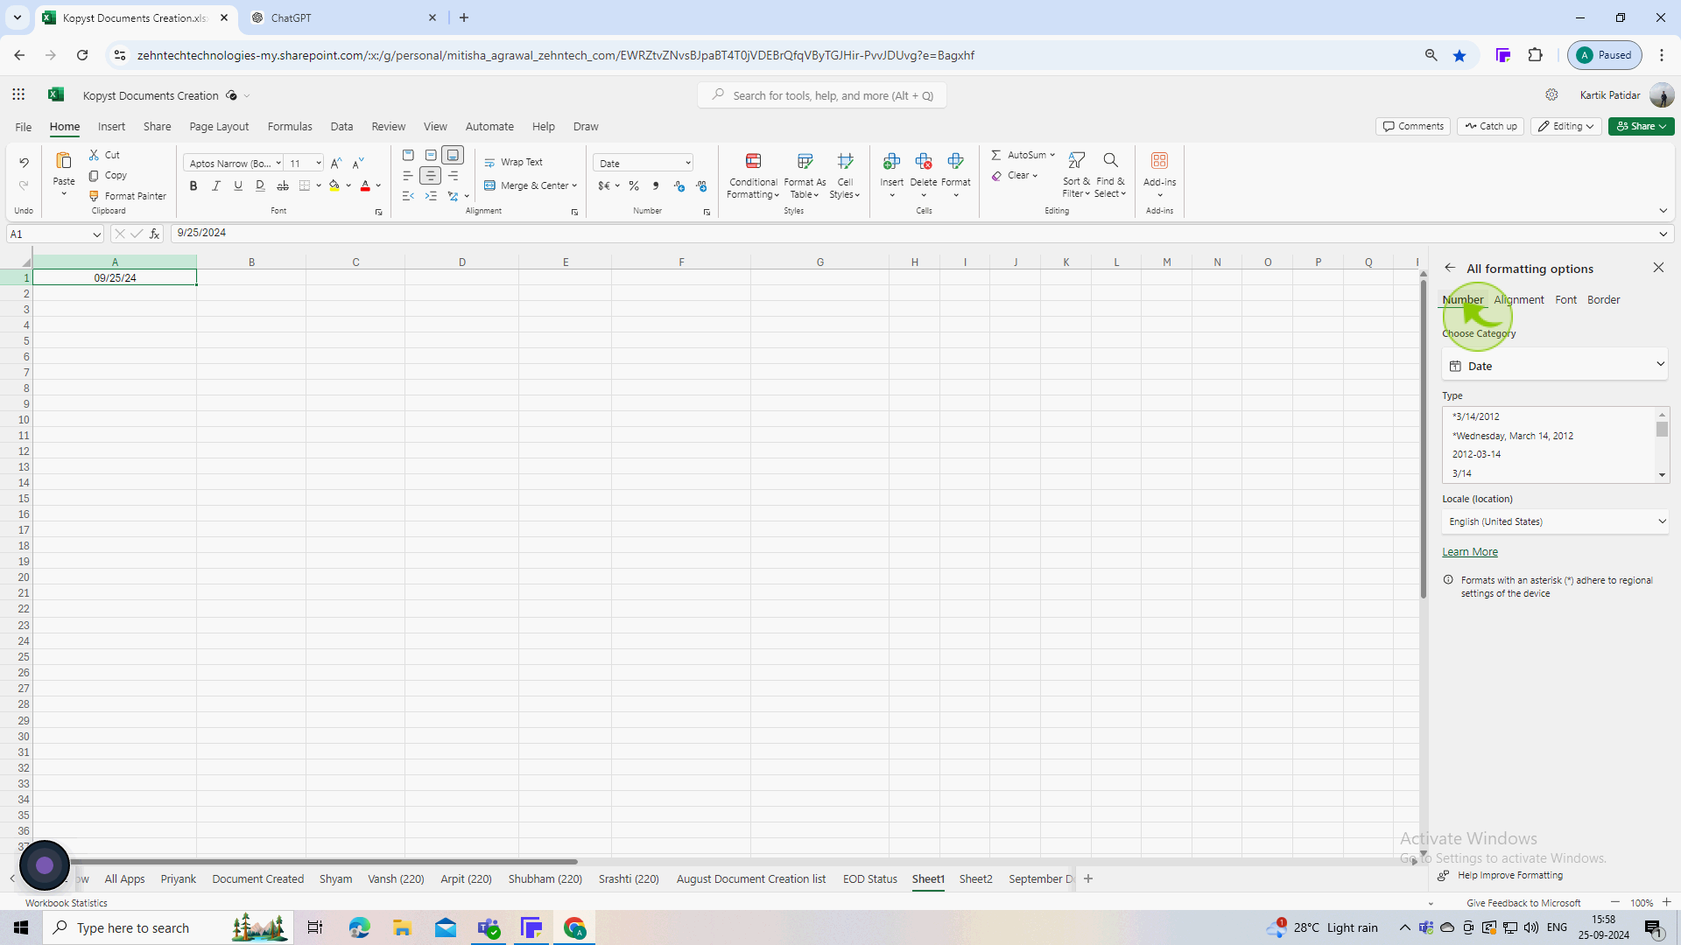Click the red font color swatch
The width and height of the screenshot is (1681, 945).
click(x=365, y=185)
